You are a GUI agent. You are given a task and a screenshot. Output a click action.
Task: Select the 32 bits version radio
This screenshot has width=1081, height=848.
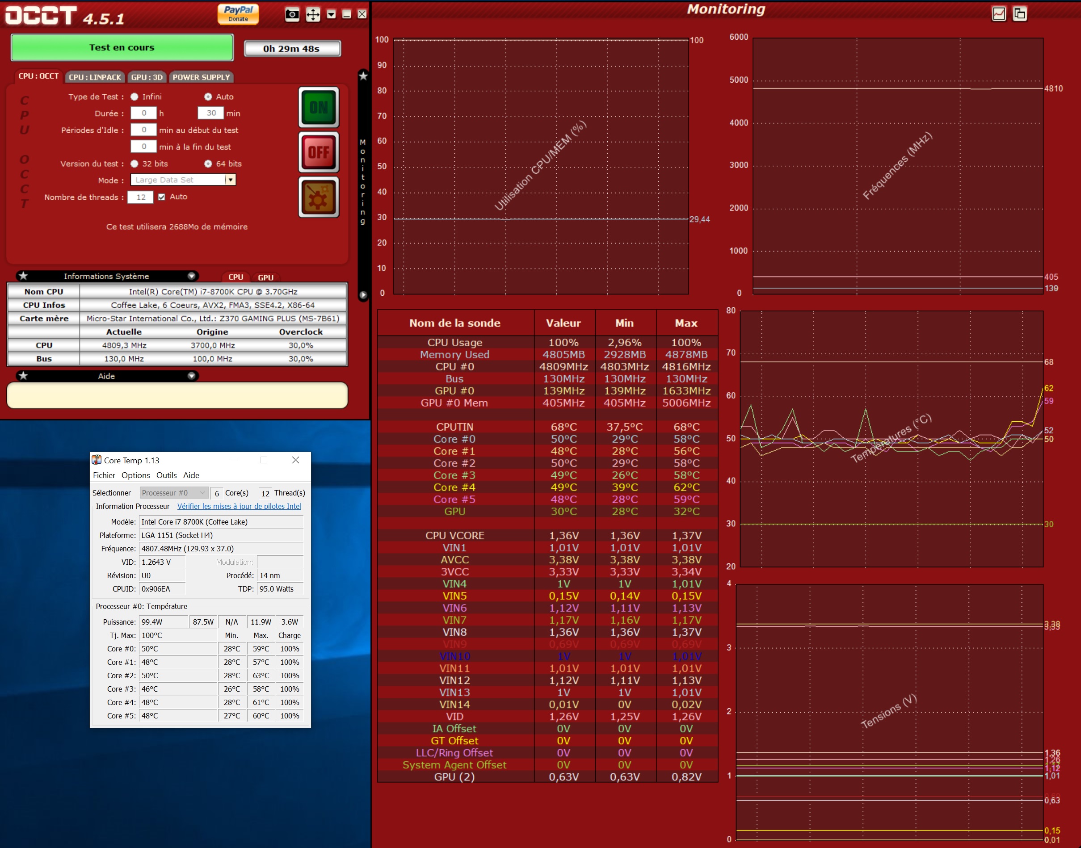[x=135, y=164]
